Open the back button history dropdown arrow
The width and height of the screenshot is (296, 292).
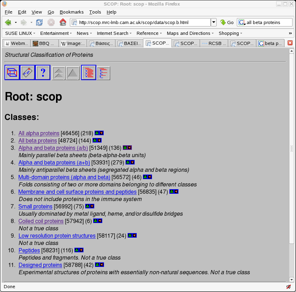tap(16, 23)
